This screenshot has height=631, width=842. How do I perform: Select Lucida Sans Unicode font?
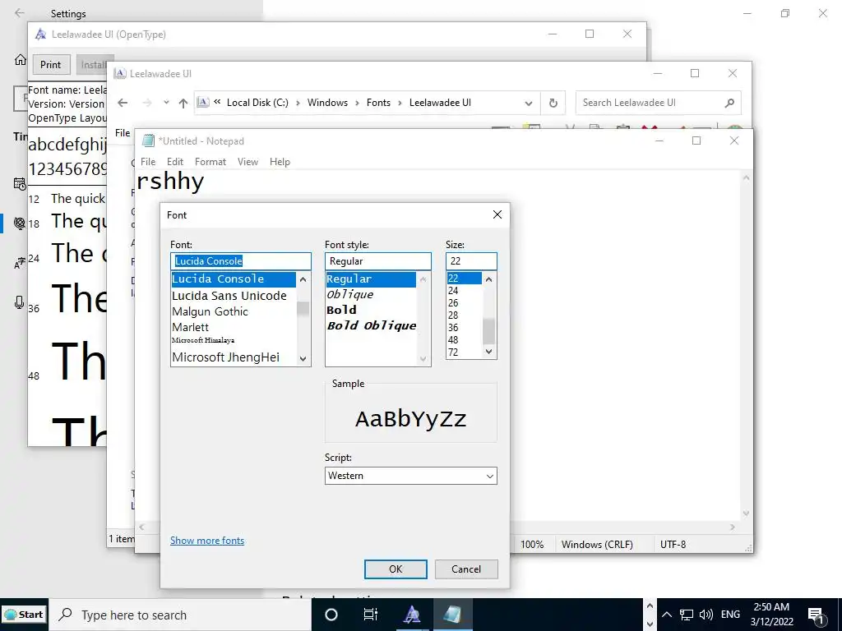pyautogui.click(x=229, y=296)
